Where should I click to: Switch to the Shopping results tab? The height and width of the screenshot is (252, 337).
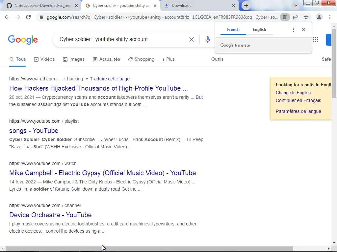coord(141,59)
